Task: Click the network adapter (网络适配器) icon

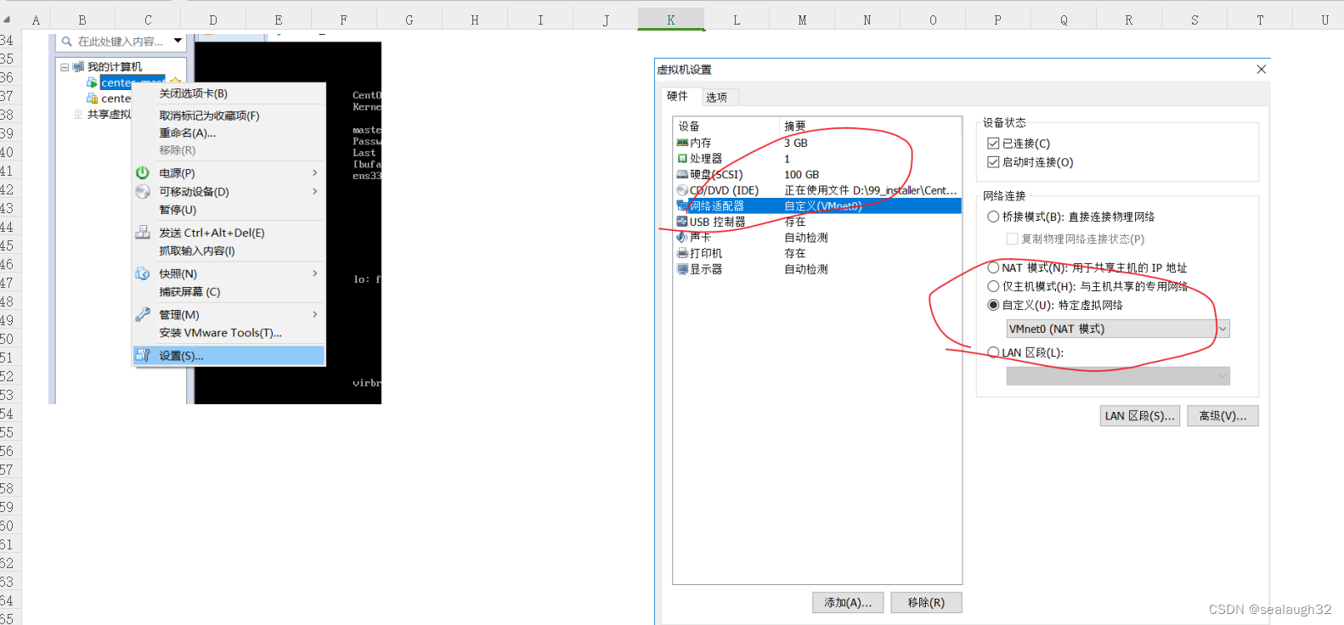Action: (682, 206)
